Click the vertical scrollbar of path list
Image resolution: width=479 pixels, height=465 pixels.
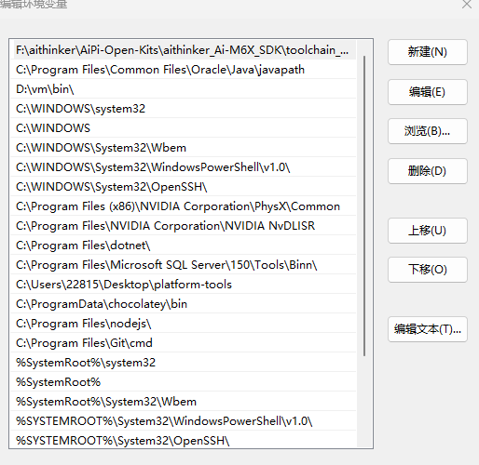(x=364, y=206)
